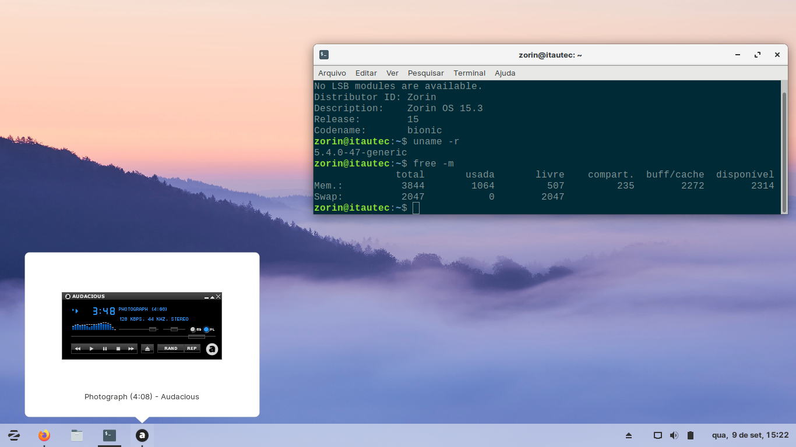Click the battery tray icon
Image resolution: width=796 pixels, height=447 pixels.
pos(691,435)
